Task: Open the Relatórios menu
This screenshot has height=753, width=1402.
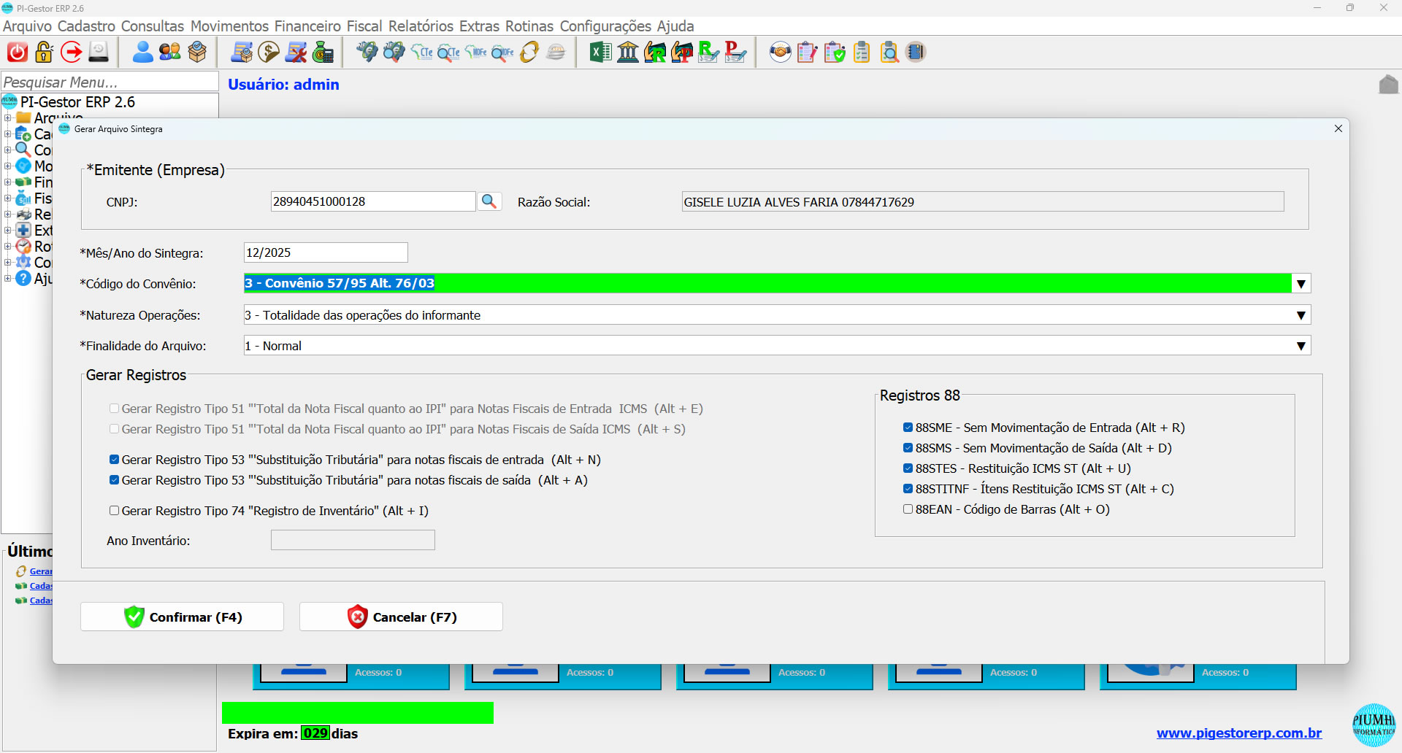Action: click(x=421, y=26)
